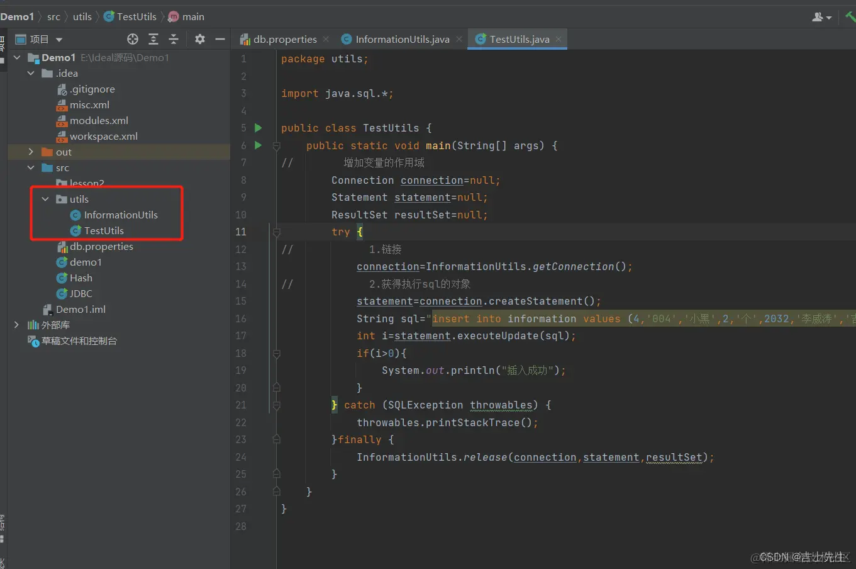Collapse the src folder
The image size is (856, 569).
[31, 167]
